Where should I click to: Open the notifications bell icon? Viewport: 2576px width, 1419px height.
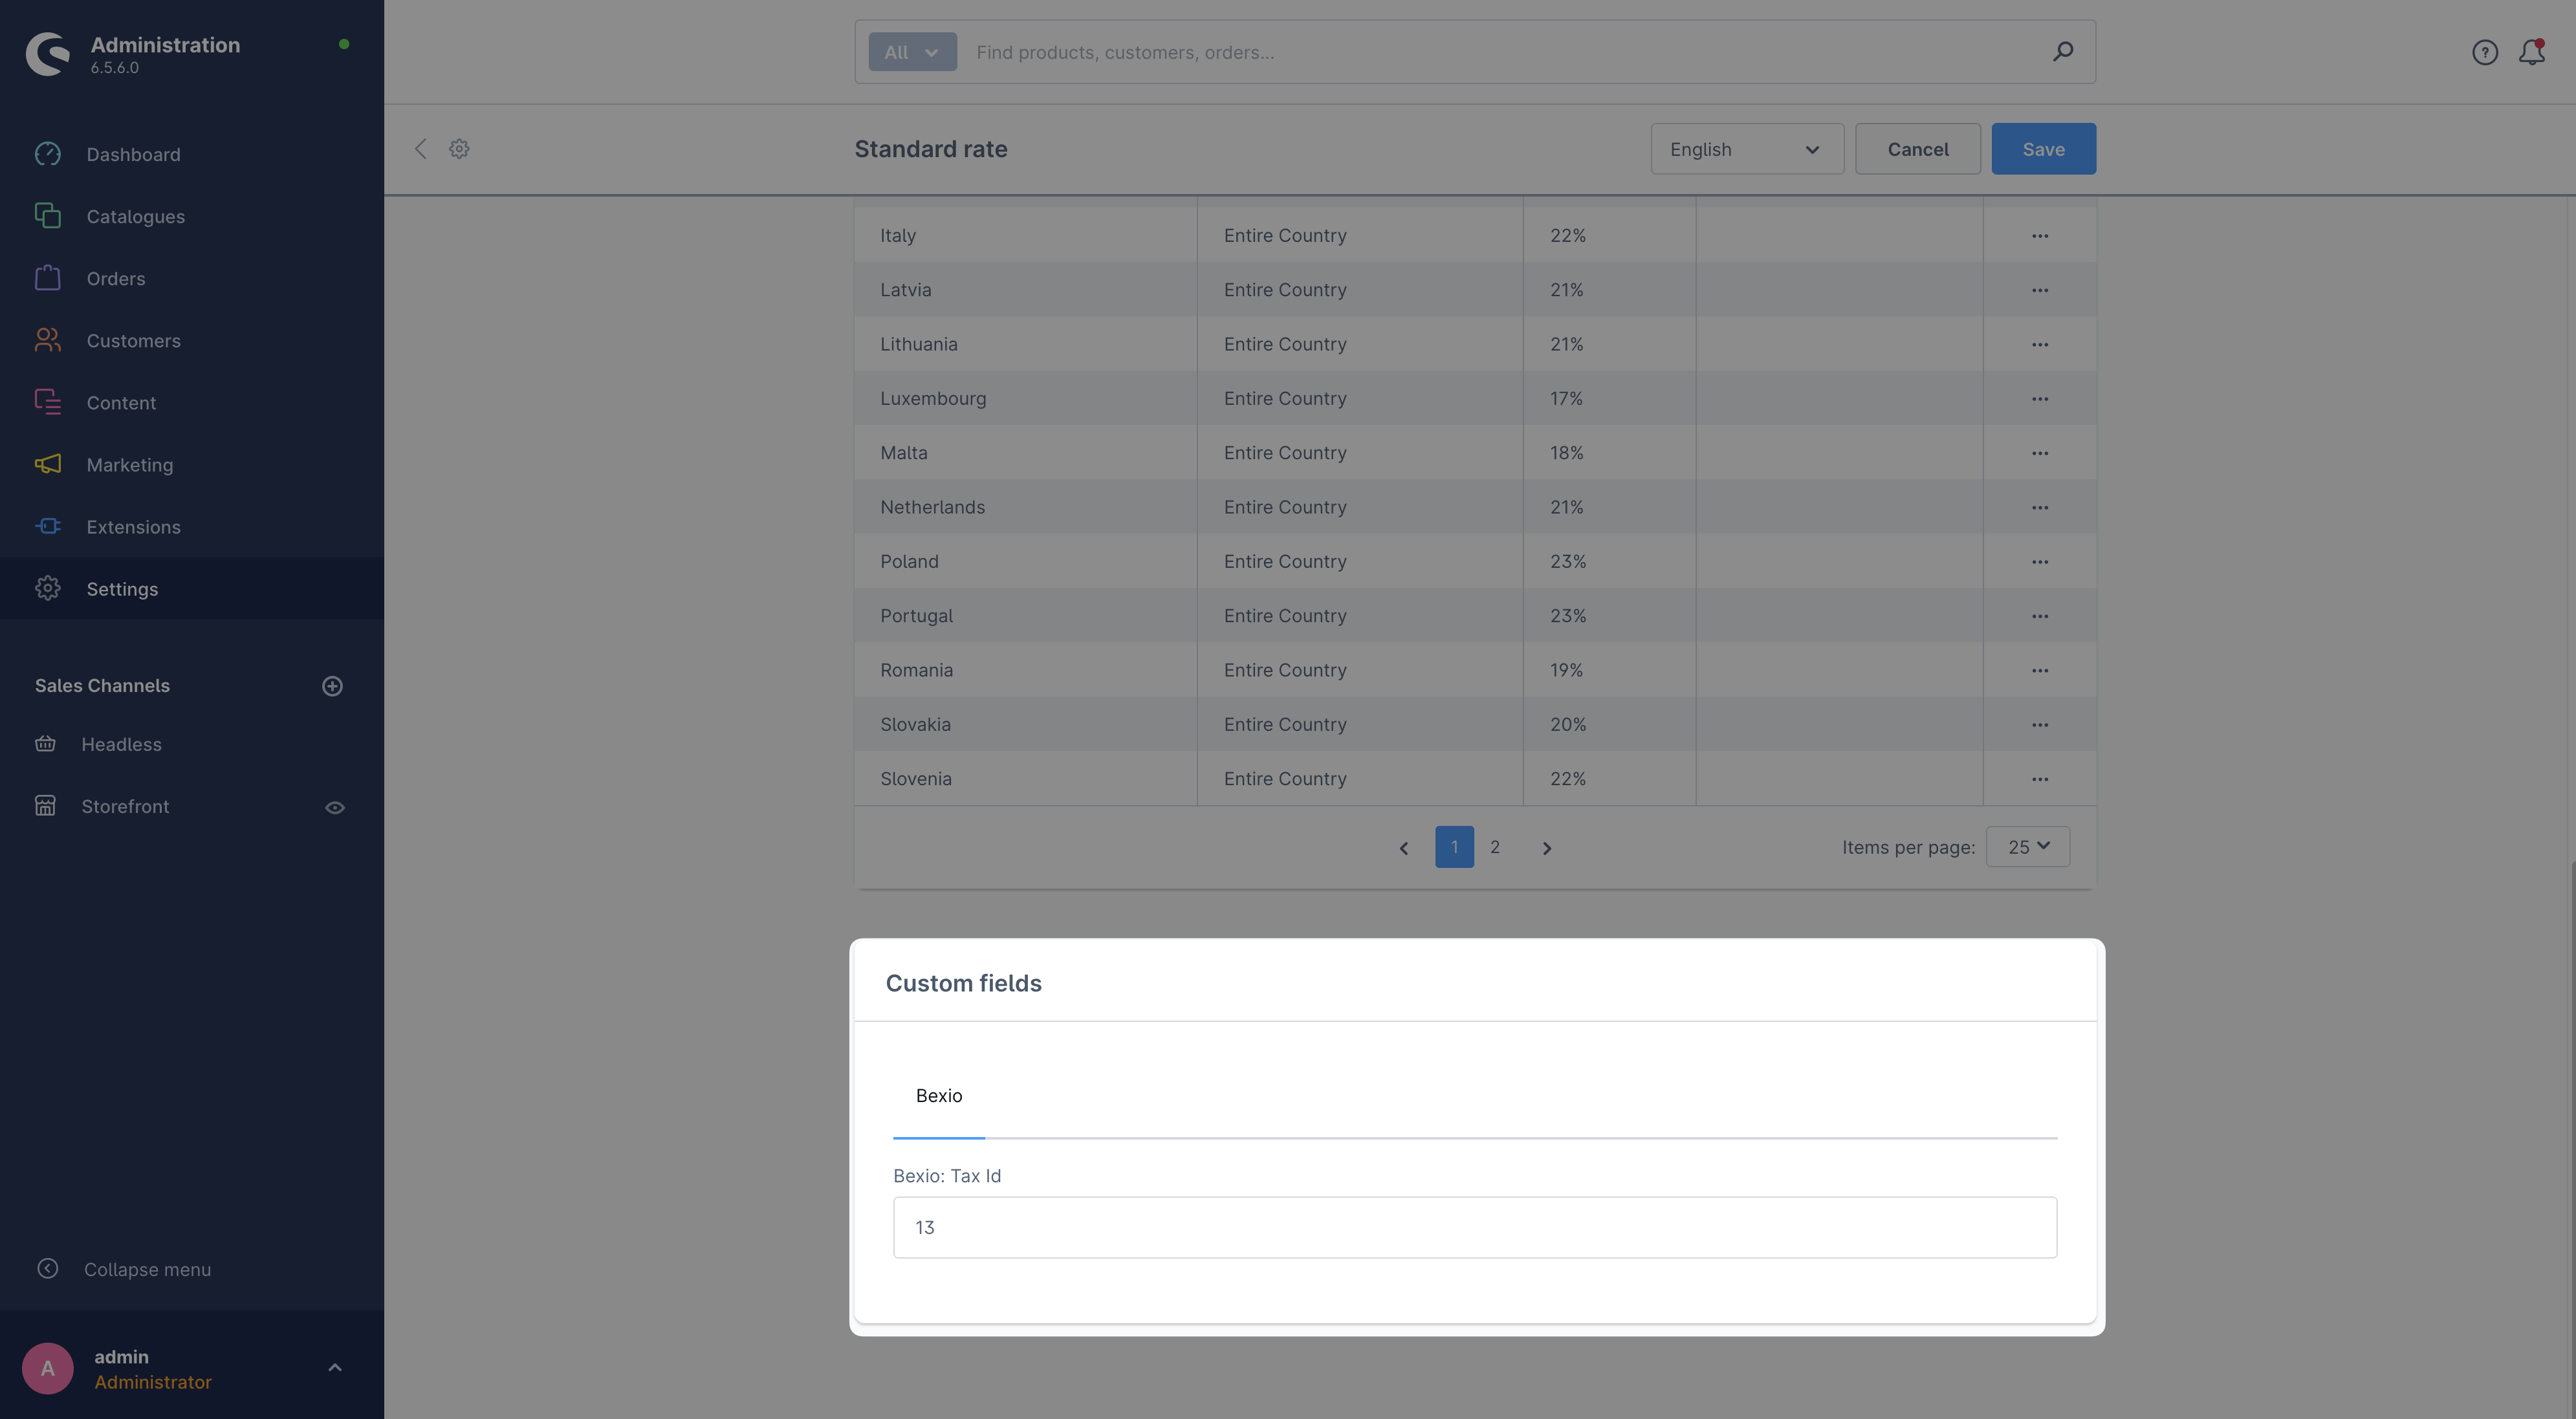(2531, 52)
